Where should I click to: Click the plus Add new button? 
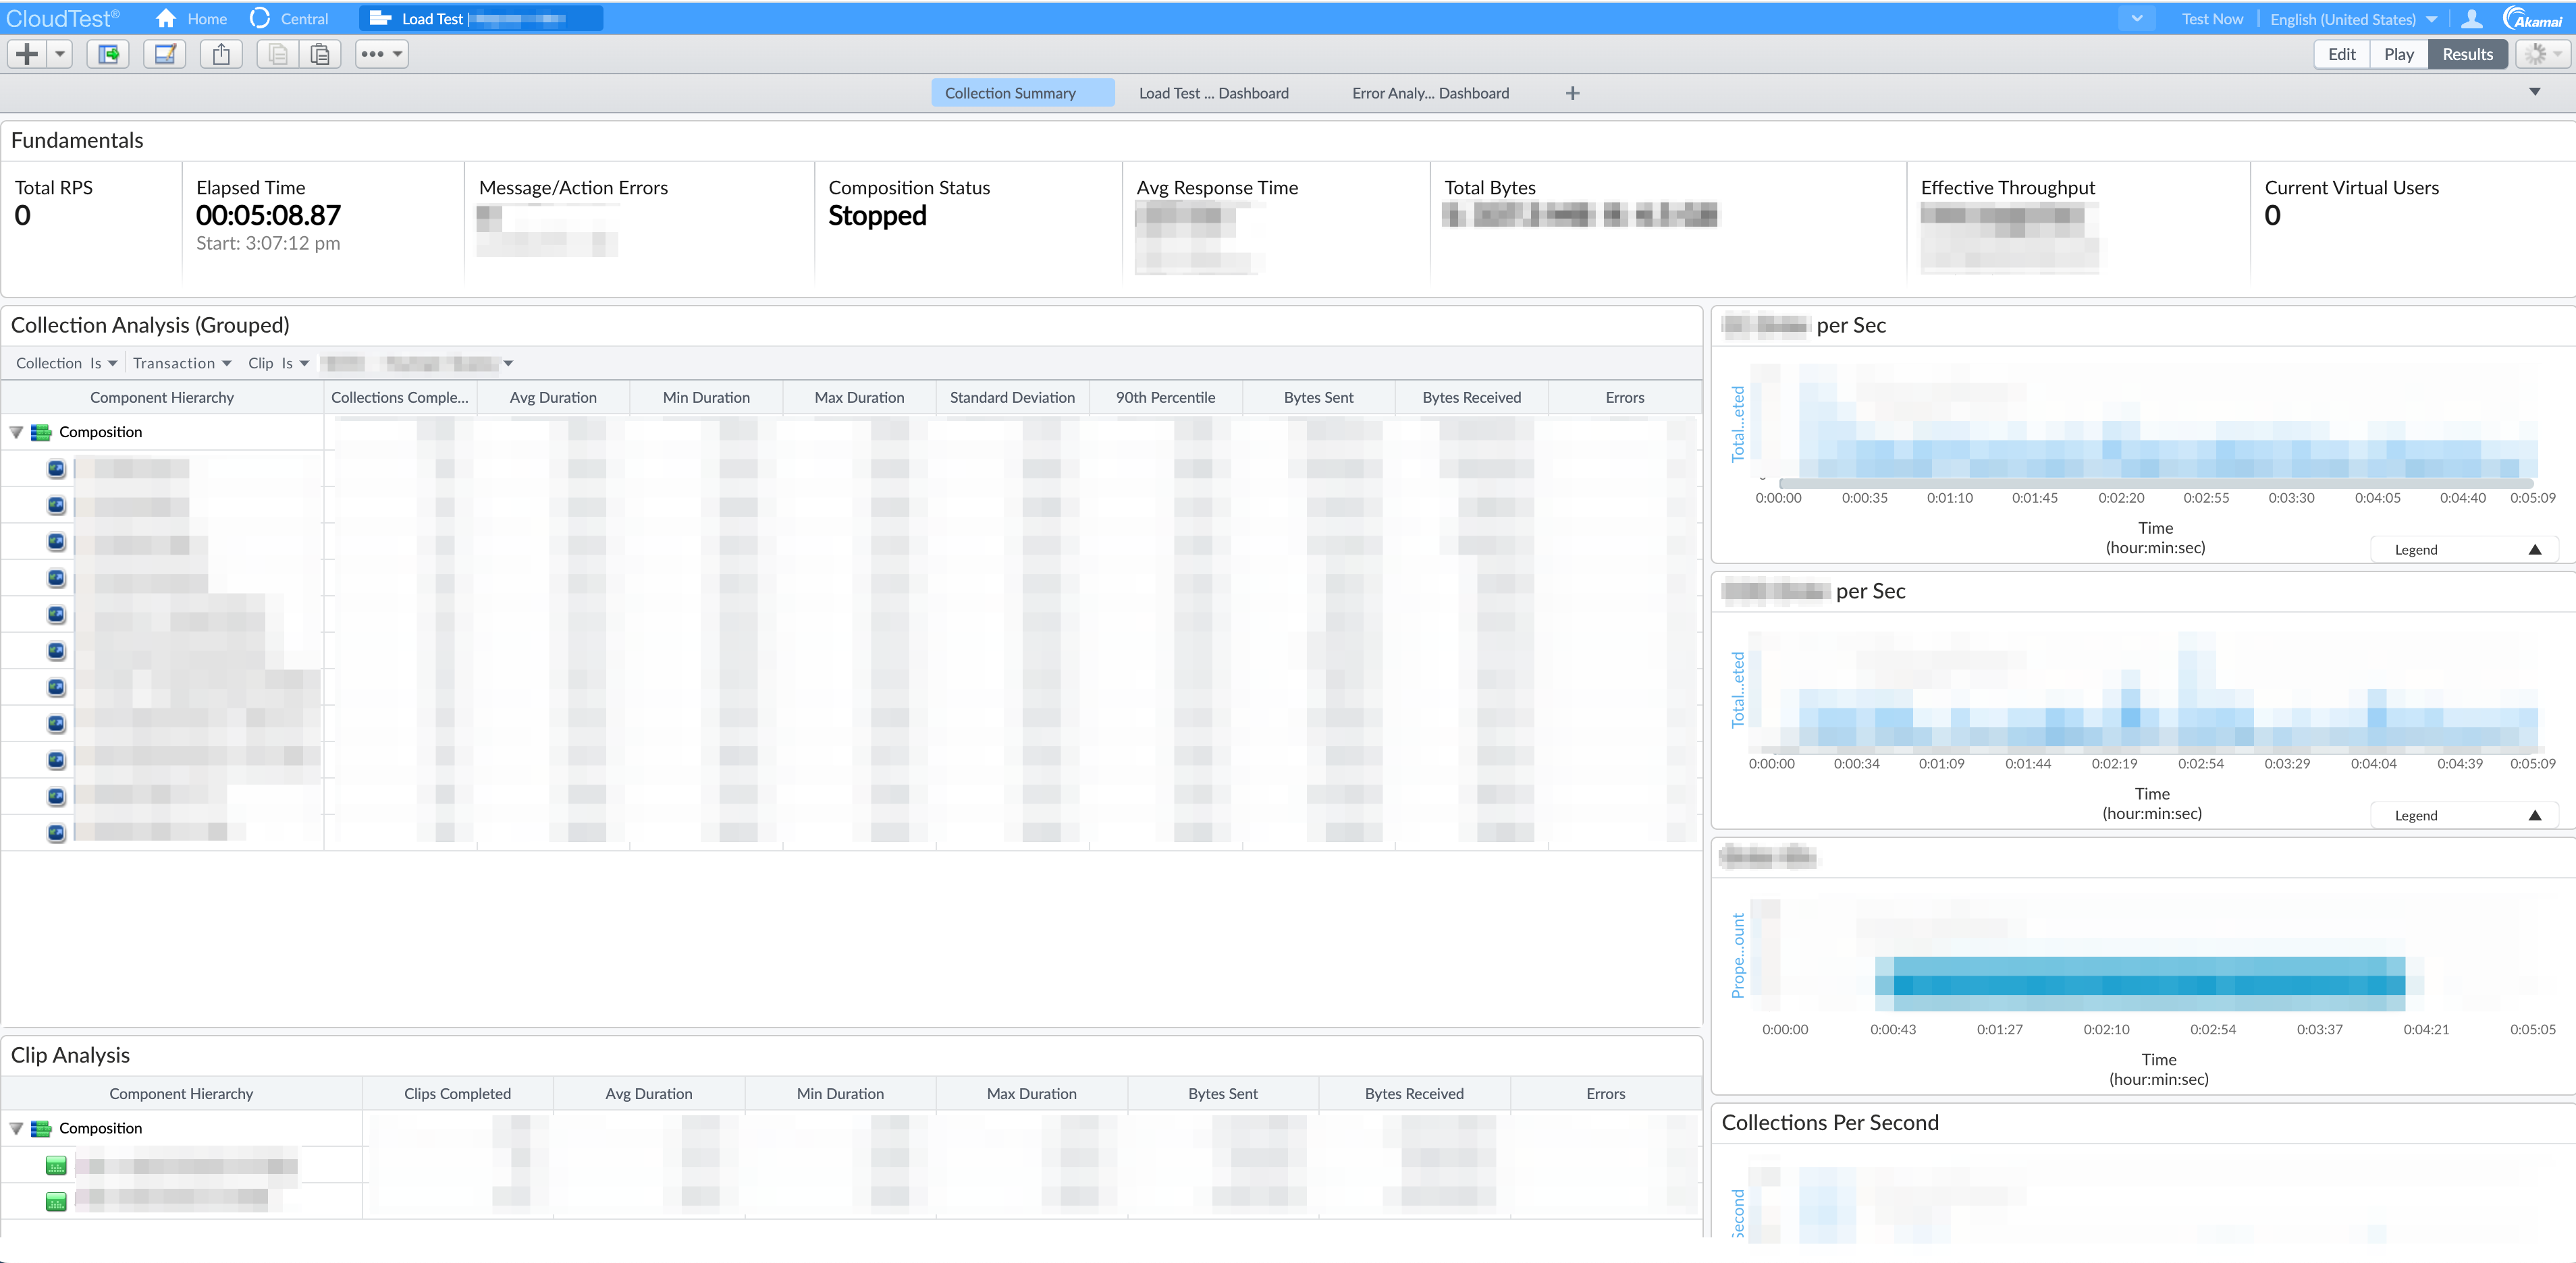click(28, 54)
